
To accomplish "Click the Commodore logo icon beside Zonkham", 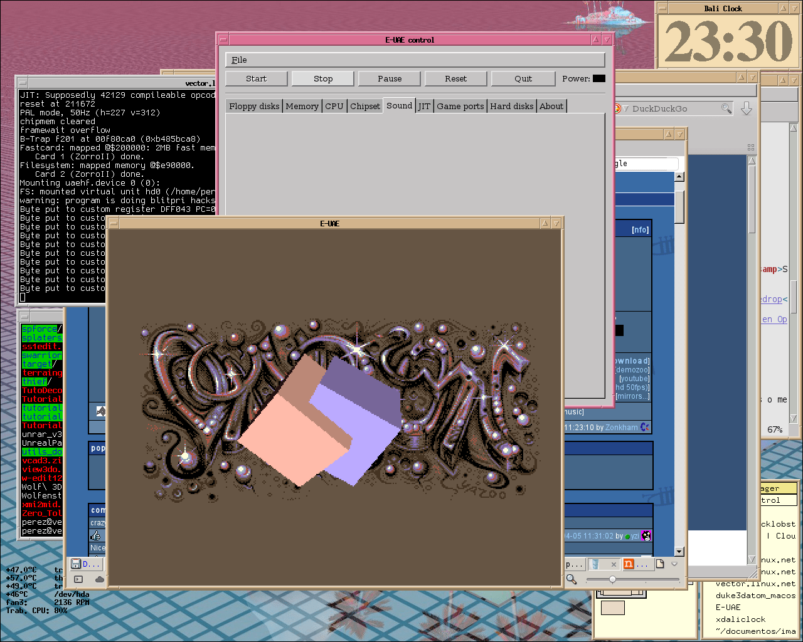I will click(645, 427).
